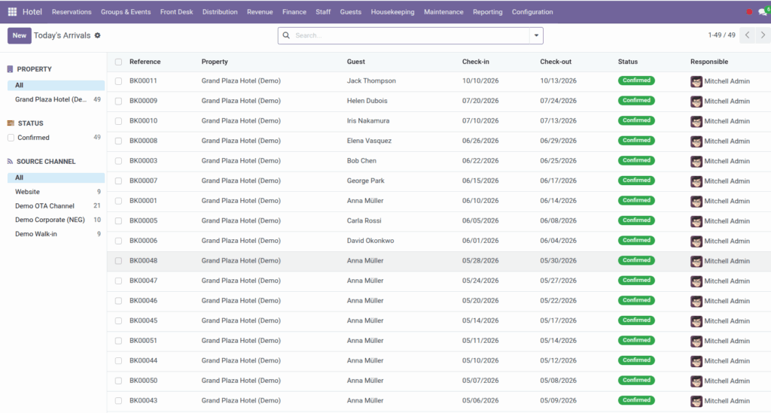771x413 pixels.
Task: Click the gear icon beside Today's Arrivals
Action: point(97,35)
